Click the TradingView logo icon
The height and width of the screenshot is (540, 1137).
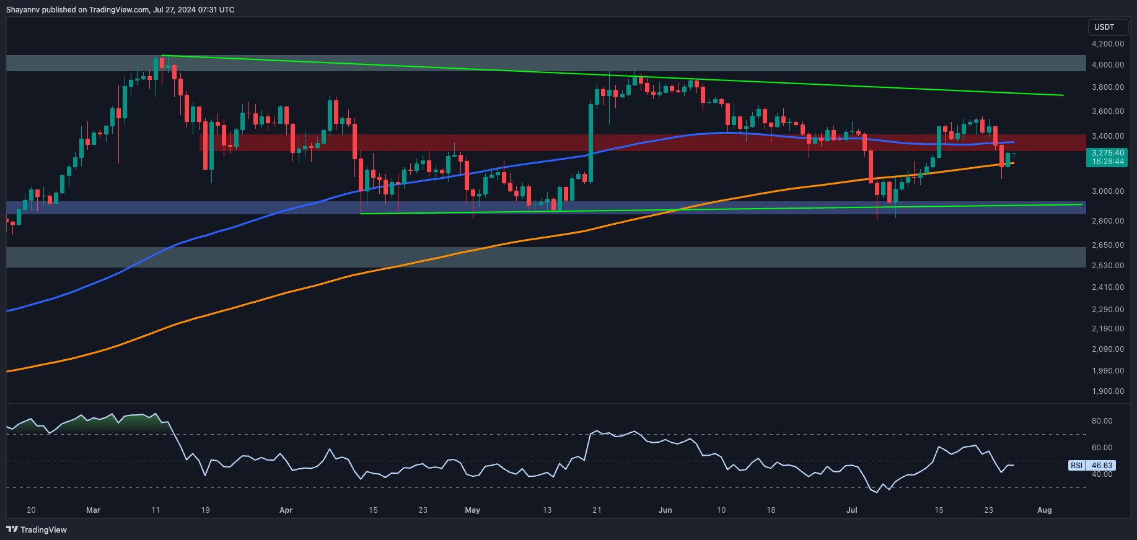[x=12, y=529]
